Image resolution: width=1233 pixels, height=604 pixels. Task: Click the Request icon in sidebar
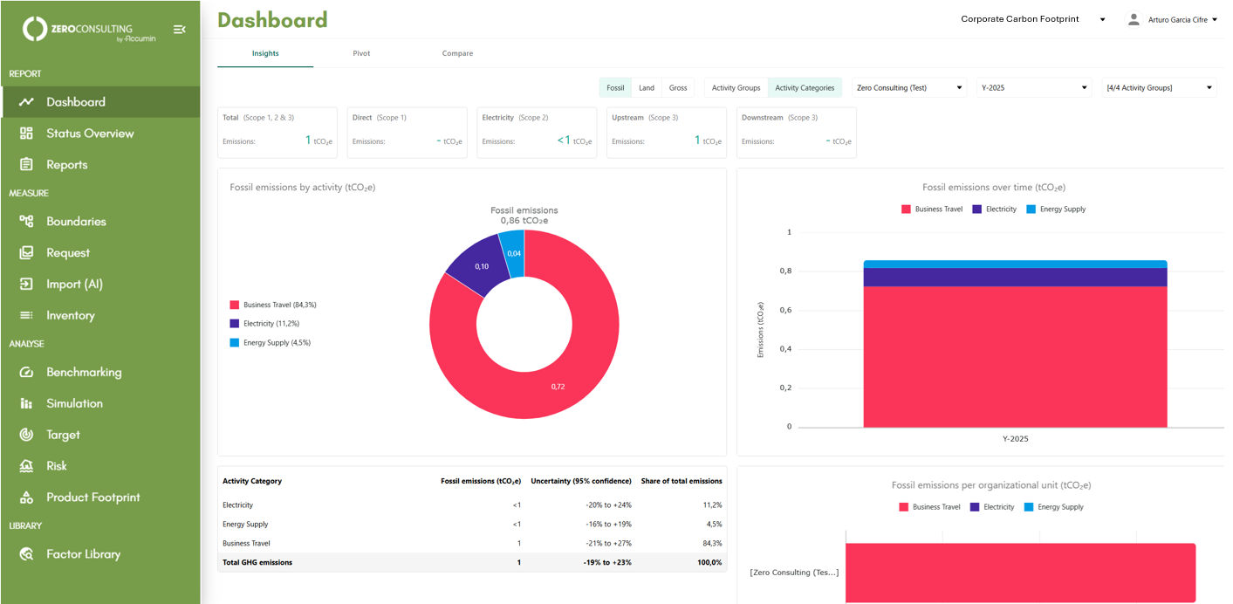[x=27, y=253]
